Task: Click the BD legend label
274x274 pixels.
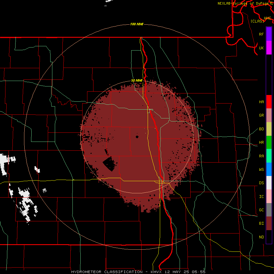Action: pyautogui.click(x=261, y=129)
